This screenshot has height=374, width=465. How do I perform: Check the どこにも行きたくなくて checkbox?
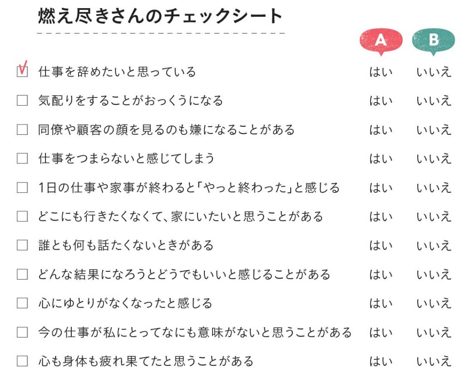coord(22,217)
